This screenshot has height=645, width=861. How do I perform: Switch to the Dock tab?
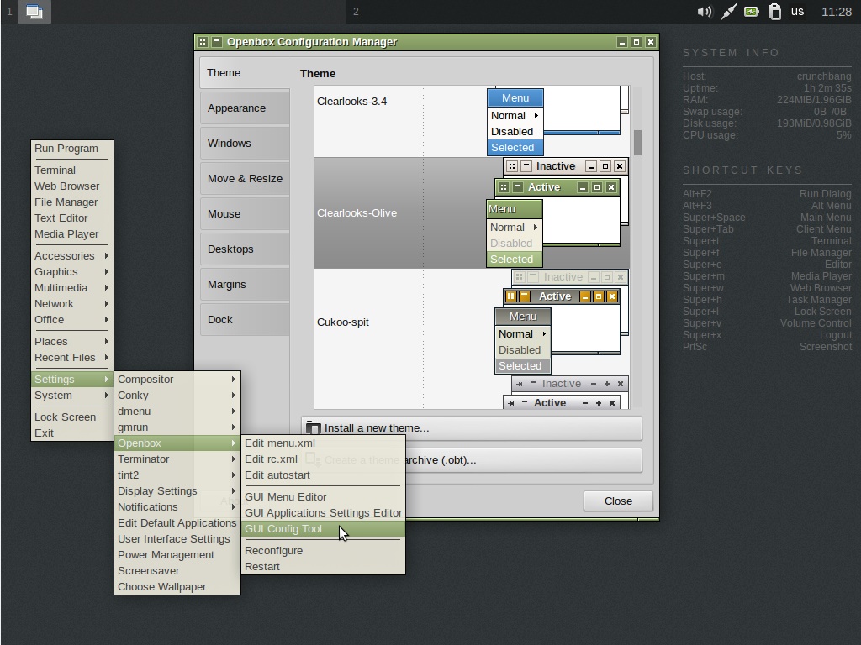tap(245, 319)
